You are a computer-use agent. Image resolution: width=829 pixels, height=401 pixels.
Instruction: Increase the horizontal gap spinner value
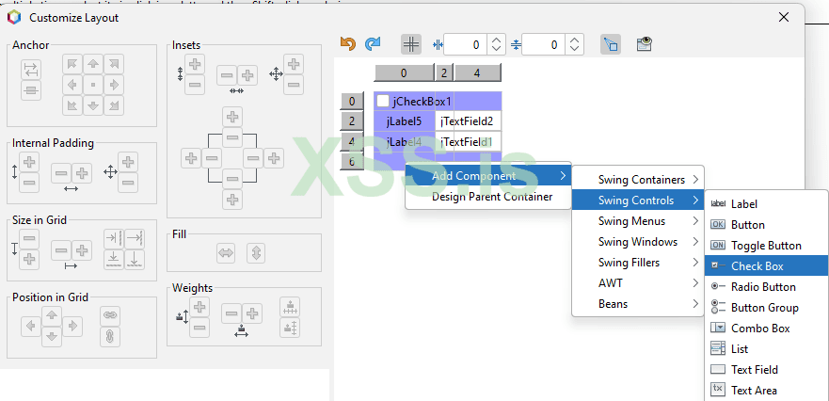pyautogui.click(x=495, y=40)
